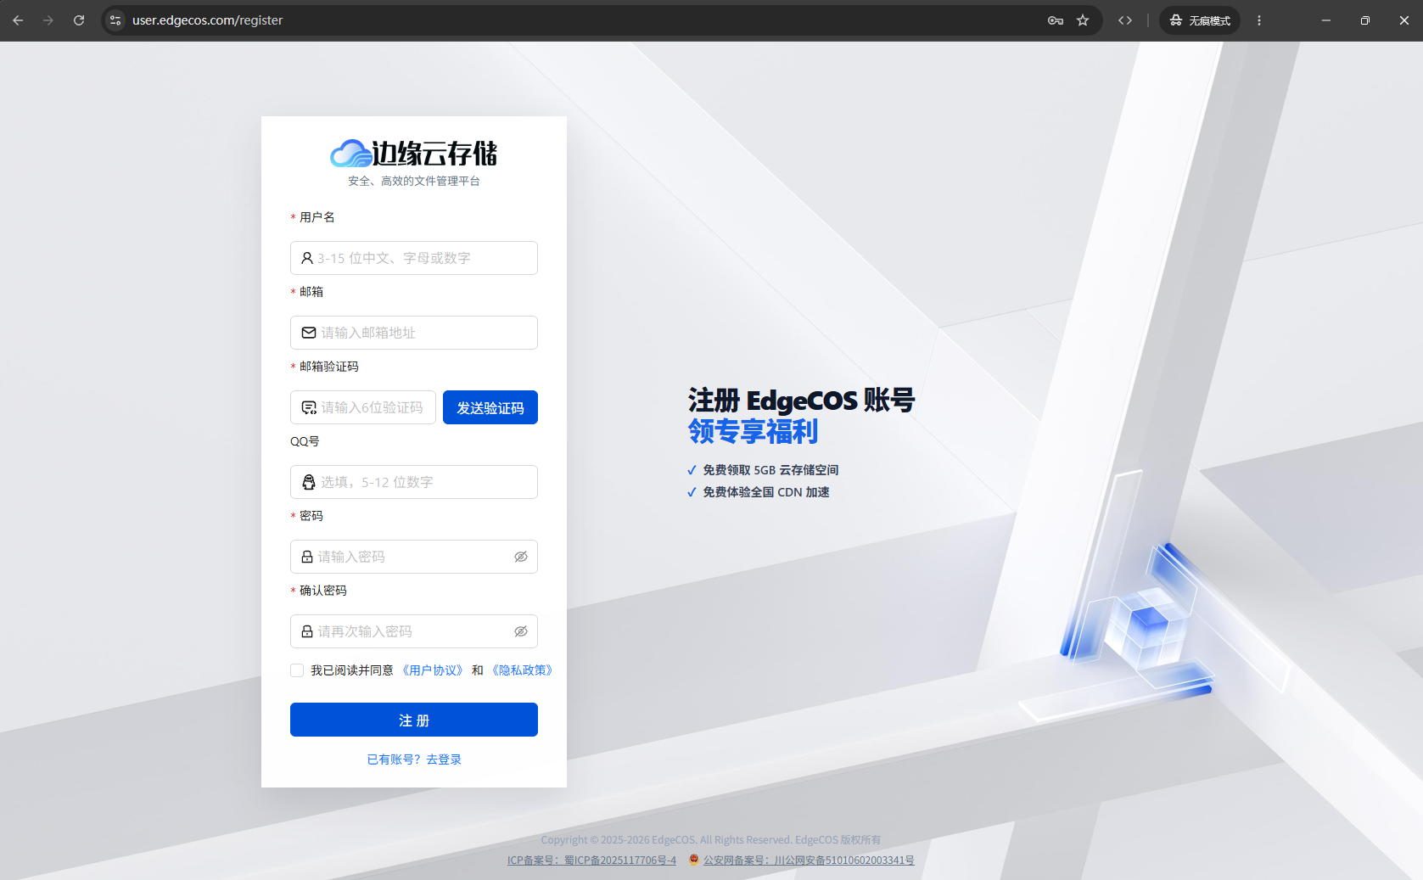The image size is (1423, 880).
Task: Click the police badge icon in footer
Action: (x=694, y=860)
